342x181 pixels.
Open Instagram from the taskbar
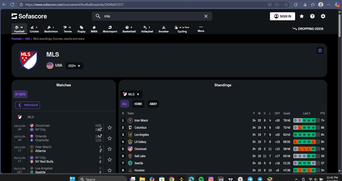211,179
